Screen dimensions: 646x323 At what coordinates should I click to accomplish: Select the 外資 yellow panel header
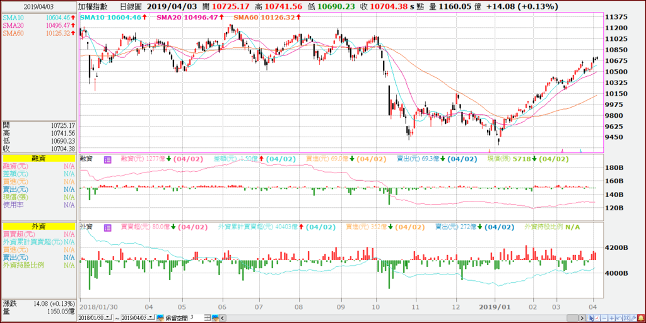tap(38, 226)
